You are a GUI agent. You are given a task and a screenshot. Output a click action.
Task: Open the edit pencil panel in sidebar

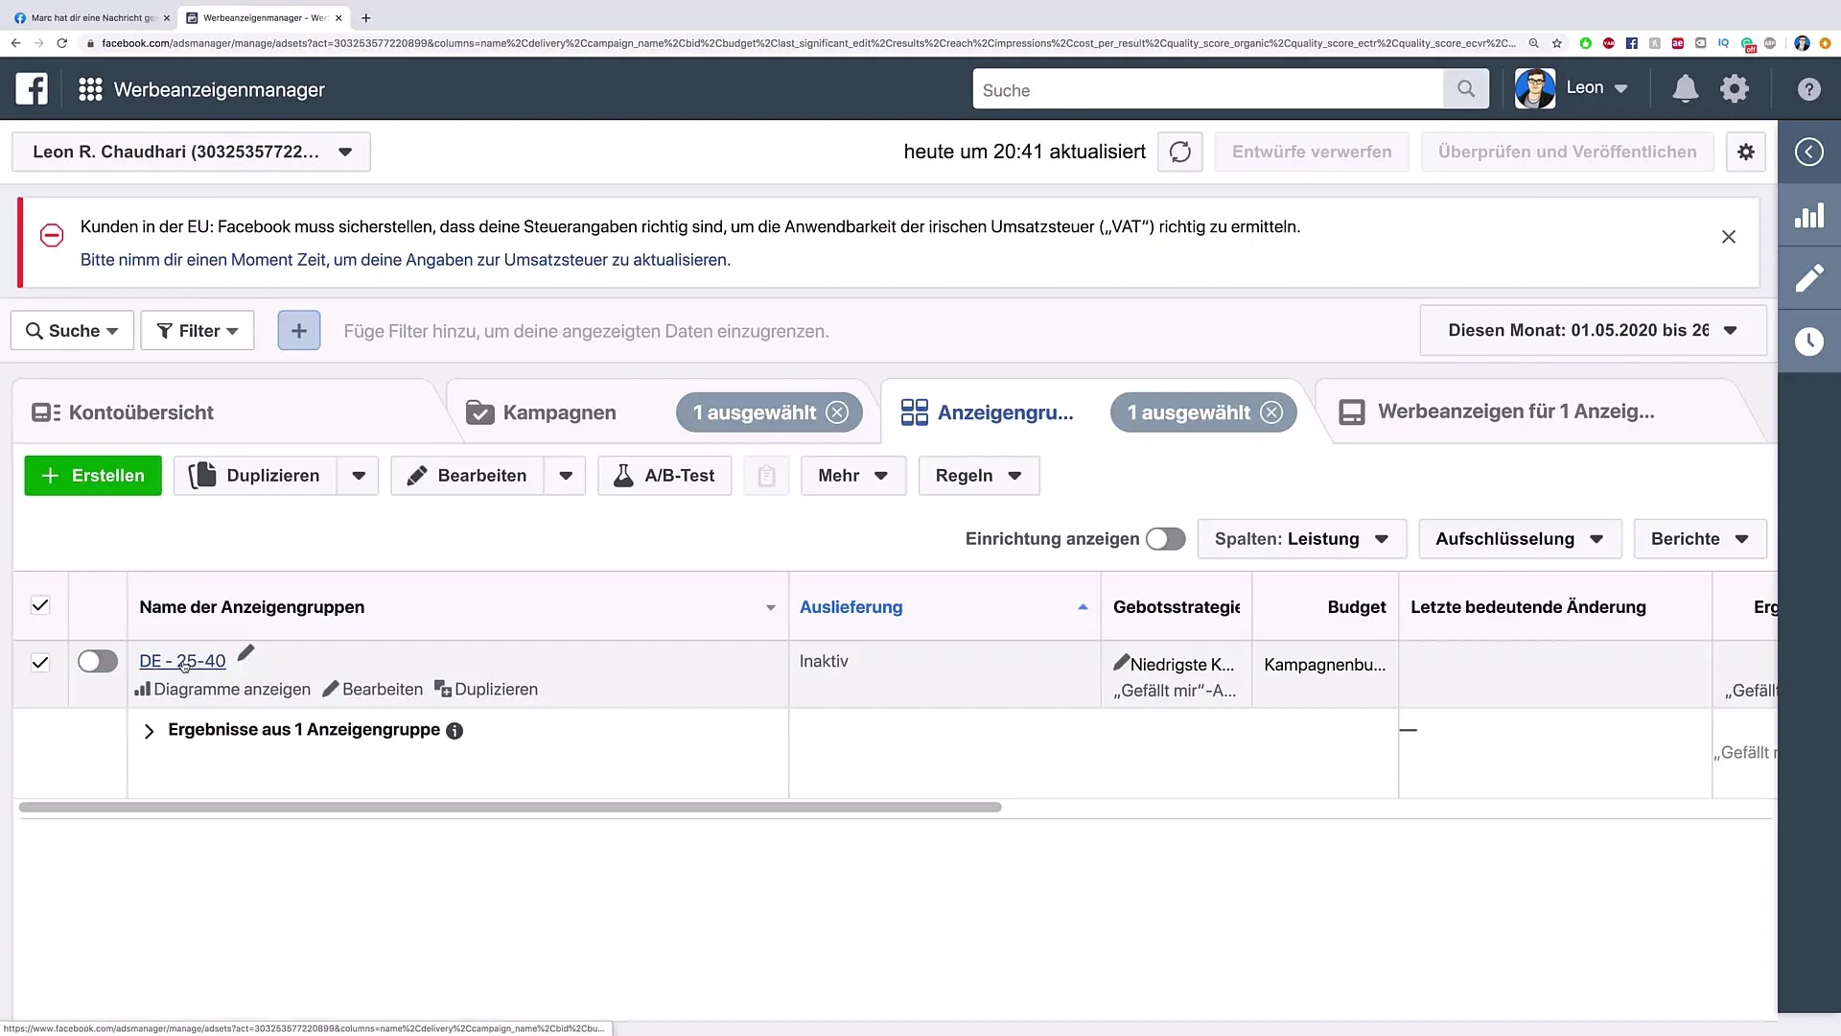[x=1809, y=278]
